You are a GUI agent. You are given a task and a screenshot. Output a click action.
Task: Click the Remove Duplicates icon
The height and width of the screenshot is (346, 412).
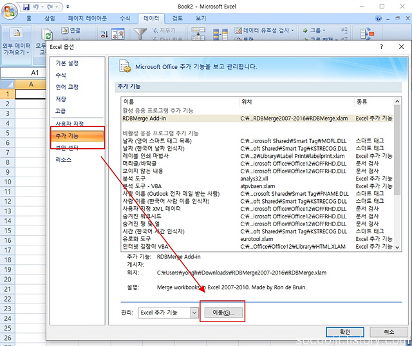pyautogui.click(x=220, y=34)
